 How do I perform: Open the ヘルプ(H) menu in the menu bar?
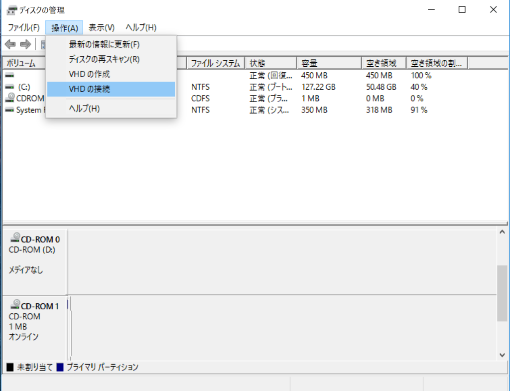pyautogui.click(x=141, y=28)
